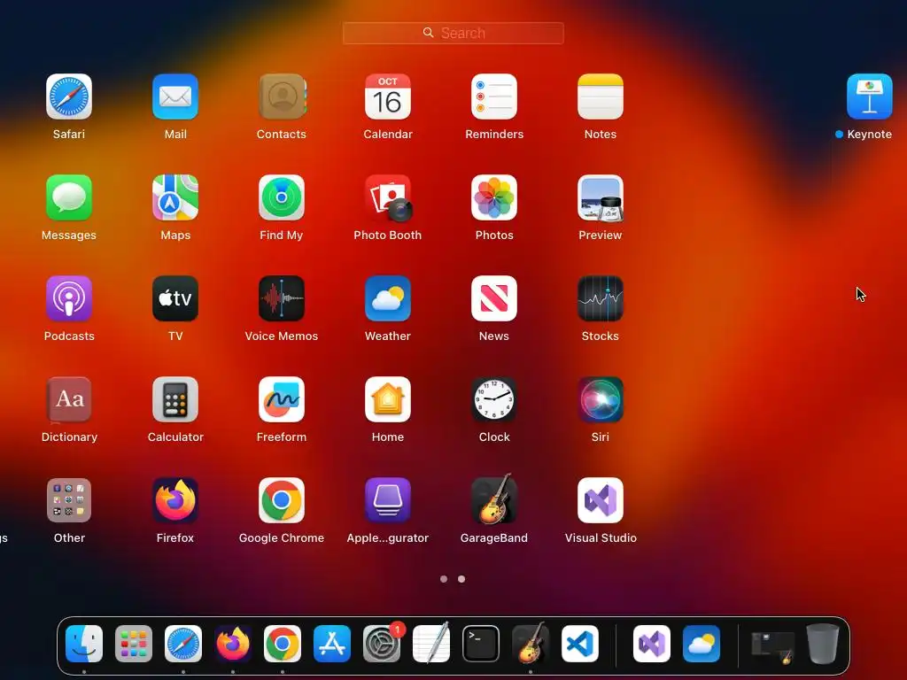Launch the Preview app
The image size is (907, 680).
click(601, 197)
